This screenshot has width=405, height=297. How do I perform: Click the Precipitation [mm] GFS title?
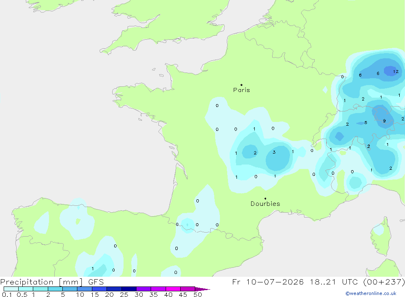click(x=52, y=282)
